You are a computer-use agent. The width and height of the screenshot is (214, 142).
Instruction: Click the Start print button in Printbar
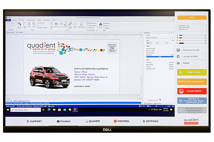[150, 43]
